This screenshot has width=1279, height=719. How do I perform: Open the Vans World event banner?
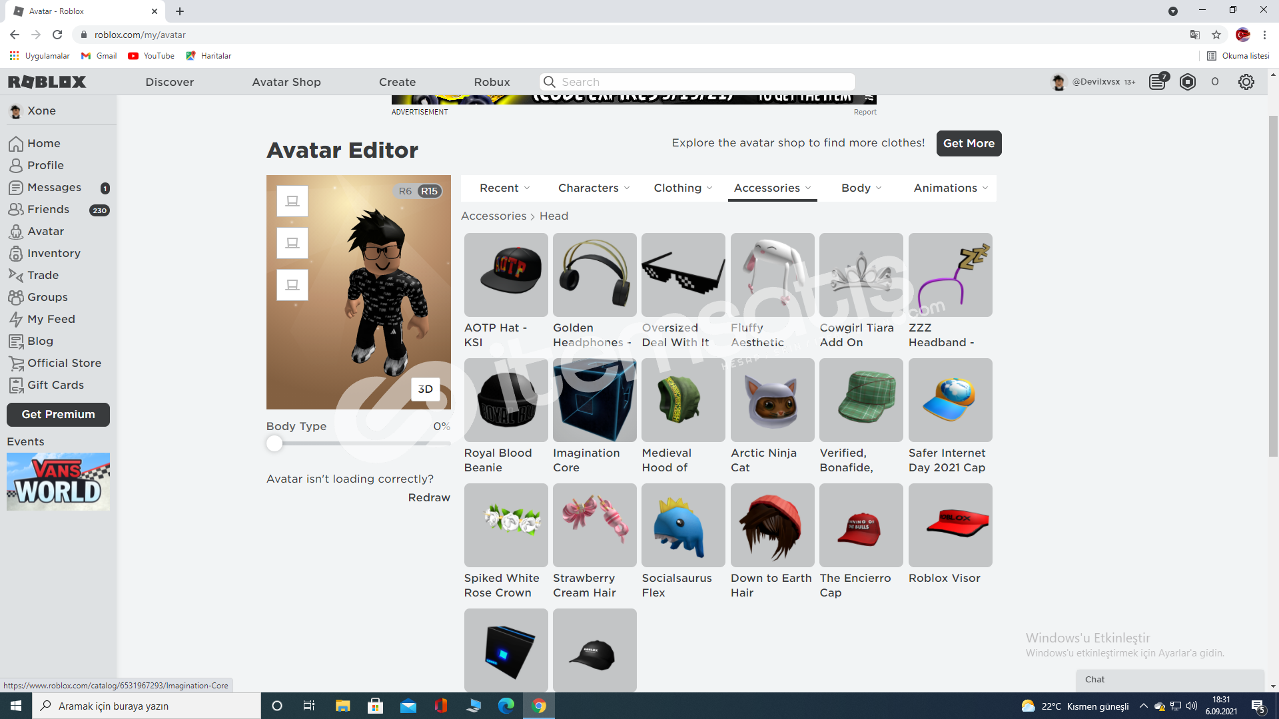58,481
